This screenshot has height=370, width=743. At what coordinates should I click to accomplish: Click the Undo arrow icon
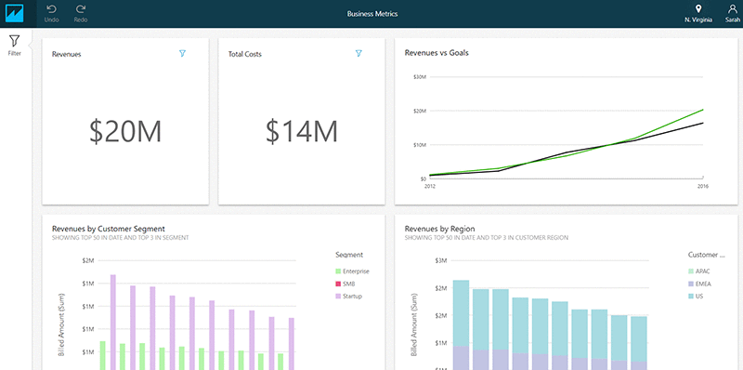click(x=51, y=8)
